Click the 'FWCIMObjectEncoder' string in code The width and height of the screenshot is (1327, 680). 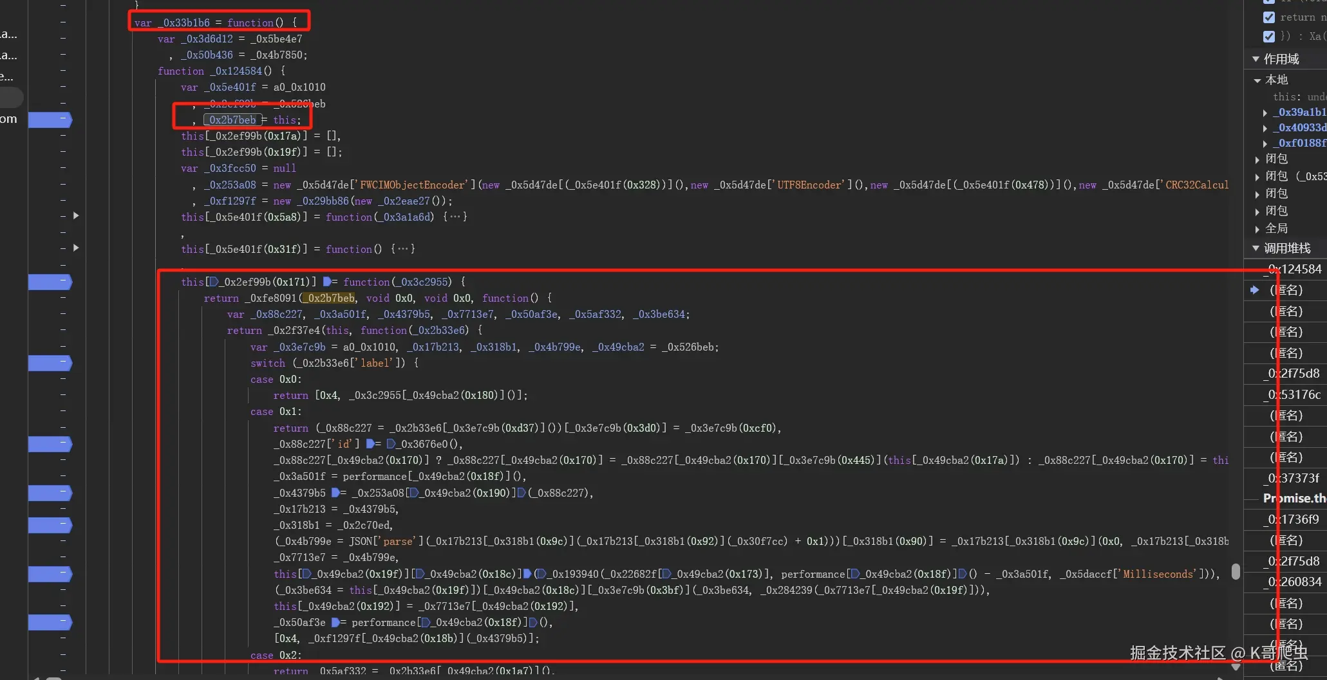point(412,185)
